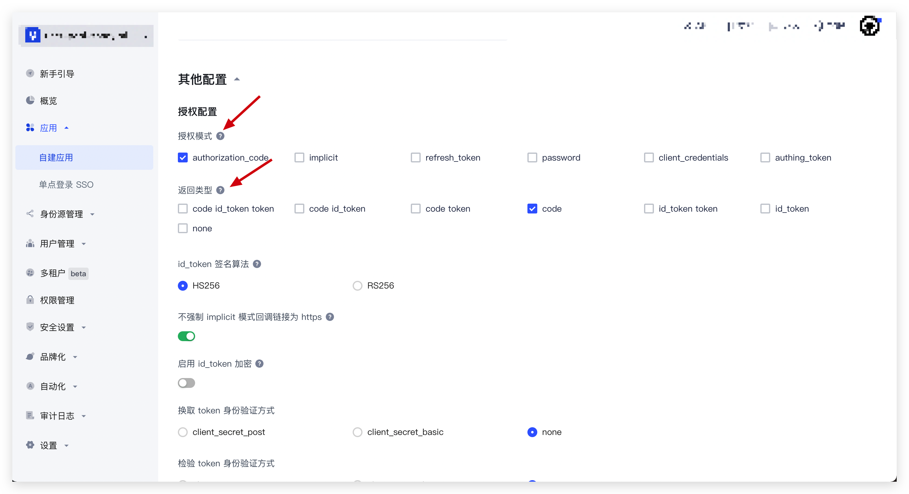909x494 pixels.
Task: Check the refresh_token authorization mode
Action: pos(415,157)
